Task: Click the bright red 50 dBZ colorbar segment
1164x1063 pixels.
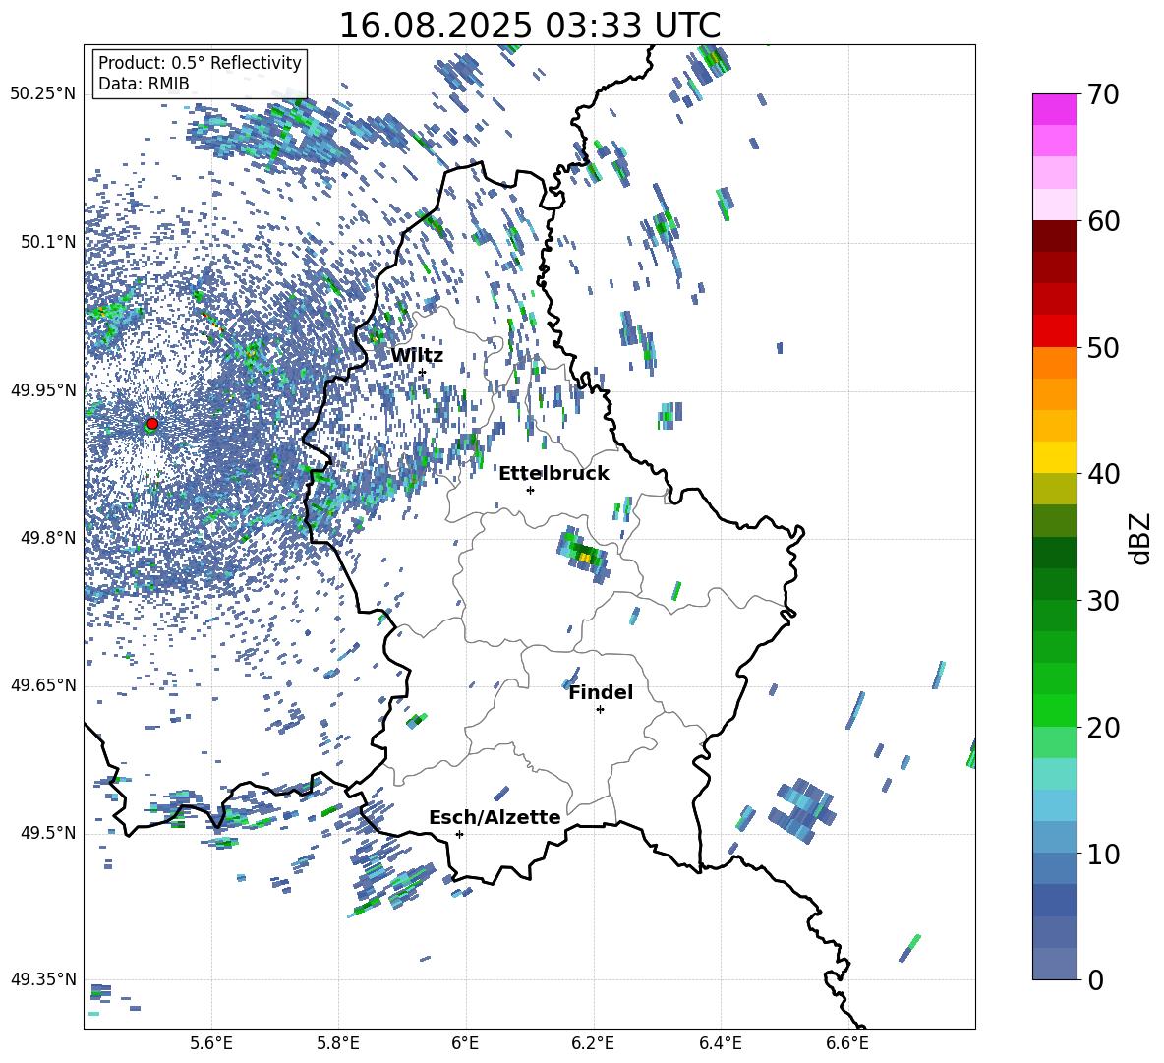Action: (x=1054, y=331)
